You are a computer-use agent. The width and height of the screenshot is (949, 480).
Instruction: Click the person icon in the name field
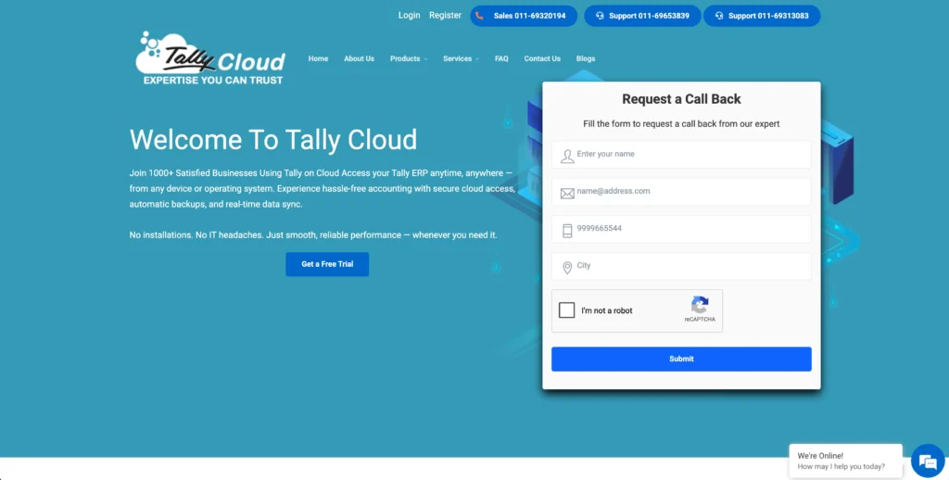tap(567, 157)
